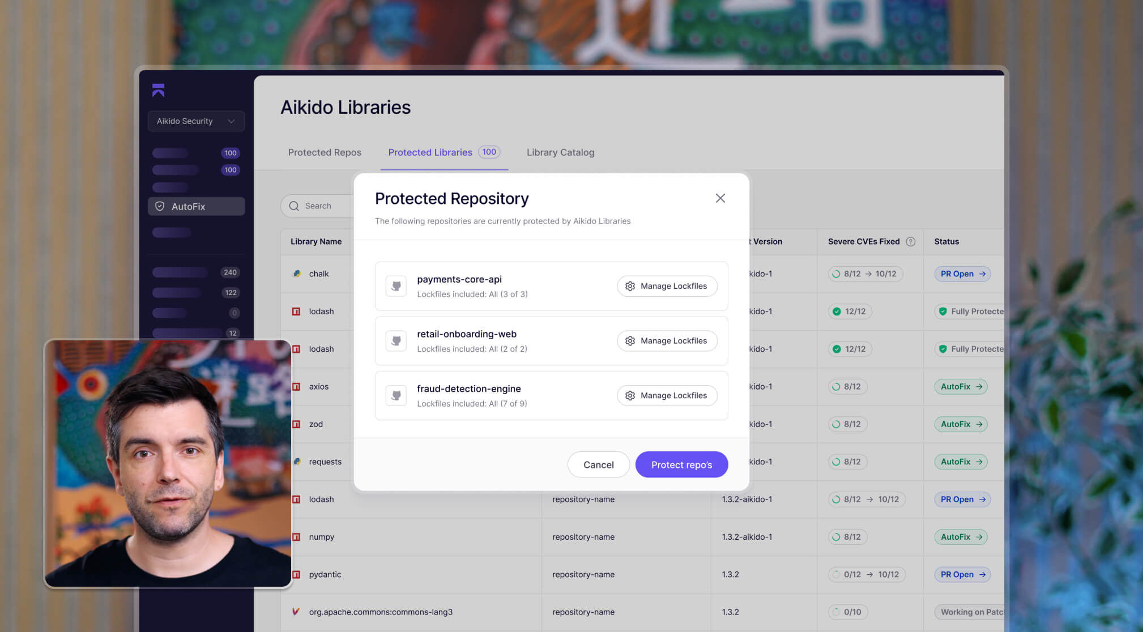This screenshot has height=632, width=1143.
Task: Click the payments-core-api repository icon
Action: [x=396, y=286]
